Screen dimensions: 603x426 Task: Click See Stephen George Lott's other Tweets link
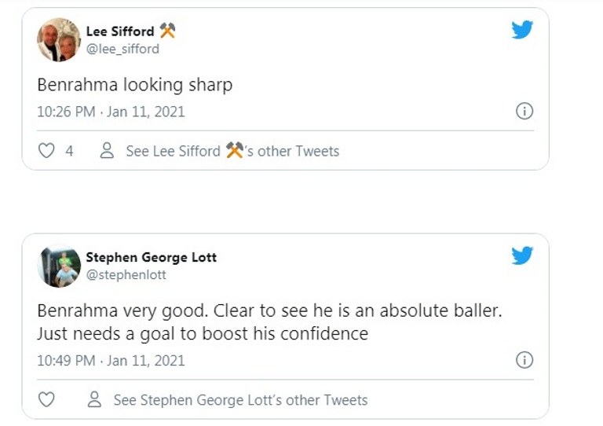click(x=240, y=400)
